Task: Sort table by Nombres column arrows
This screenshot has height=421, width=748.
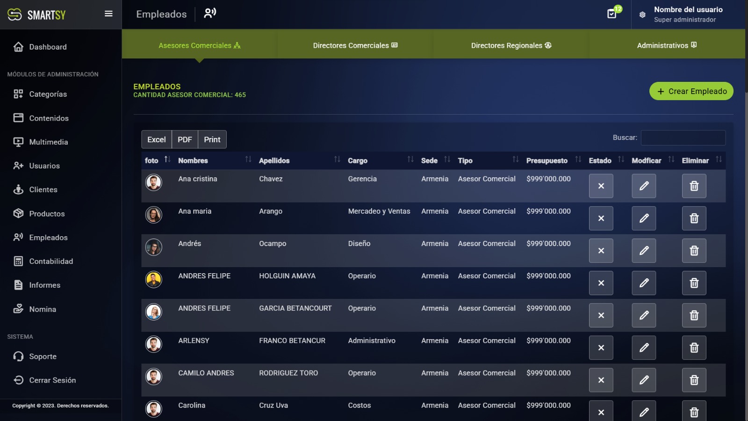Action: tap(248, 160)
